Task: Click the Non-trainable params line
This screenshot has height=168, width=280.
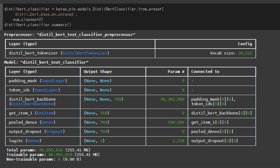Action: pos(44,159)
